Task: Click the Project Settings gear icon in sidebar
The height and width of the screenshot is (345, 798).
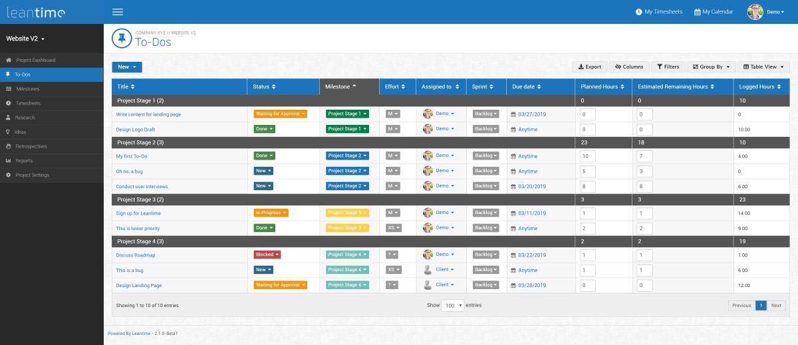Action: point(9,175)
